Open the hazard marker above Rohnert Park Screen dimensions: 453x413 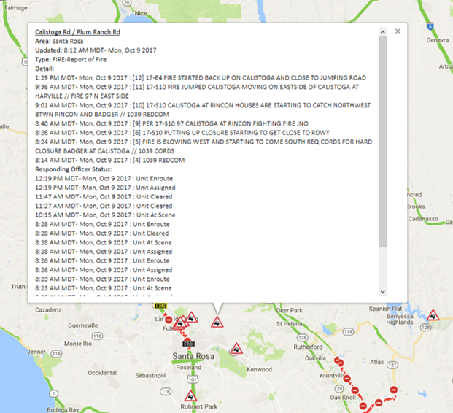[190, 395]
